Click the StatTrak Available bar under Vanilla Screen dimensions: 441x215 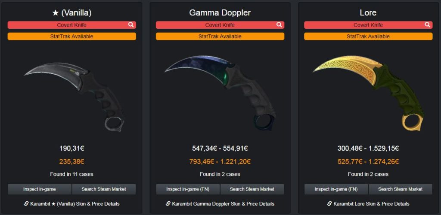tap(72, 36)
